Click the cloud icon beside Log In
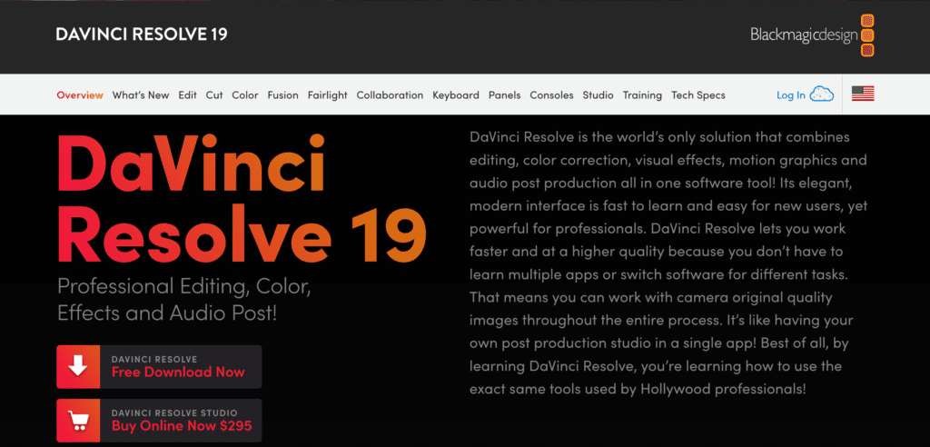Screen dimensions: 930x447 (x=821, y=94)
